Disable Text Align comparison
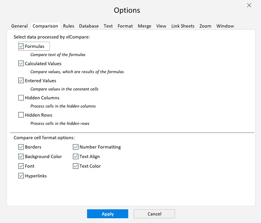 (x=75, y=156)
